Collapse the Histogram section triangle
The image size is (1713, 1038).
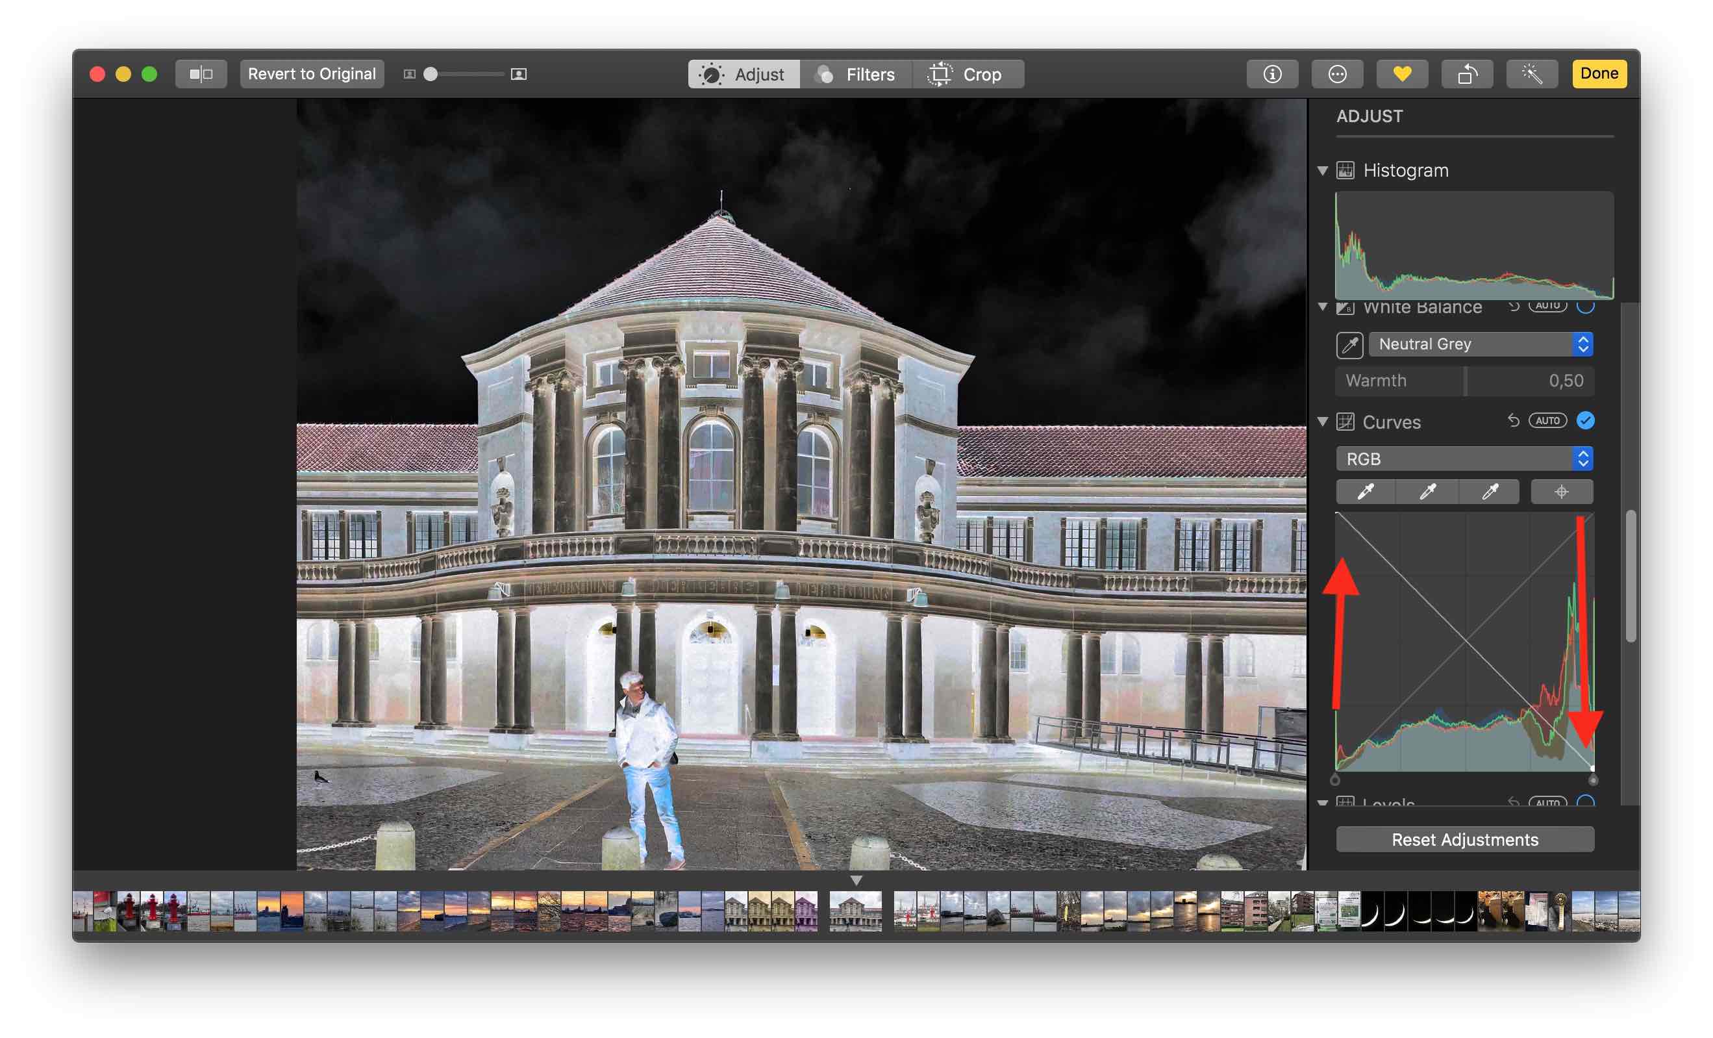[x=1322, y=170]
